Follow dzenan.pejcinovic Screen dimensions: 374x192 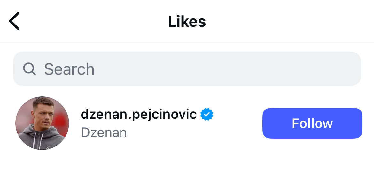click(312, 123)
